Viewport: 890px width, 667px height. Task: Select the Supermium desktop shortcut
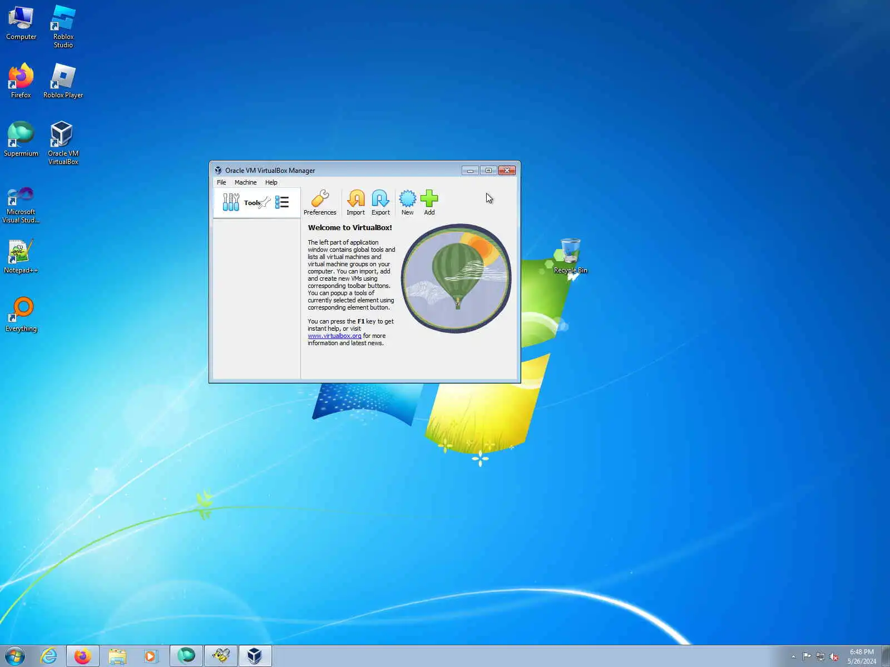[x=21, y=140]
